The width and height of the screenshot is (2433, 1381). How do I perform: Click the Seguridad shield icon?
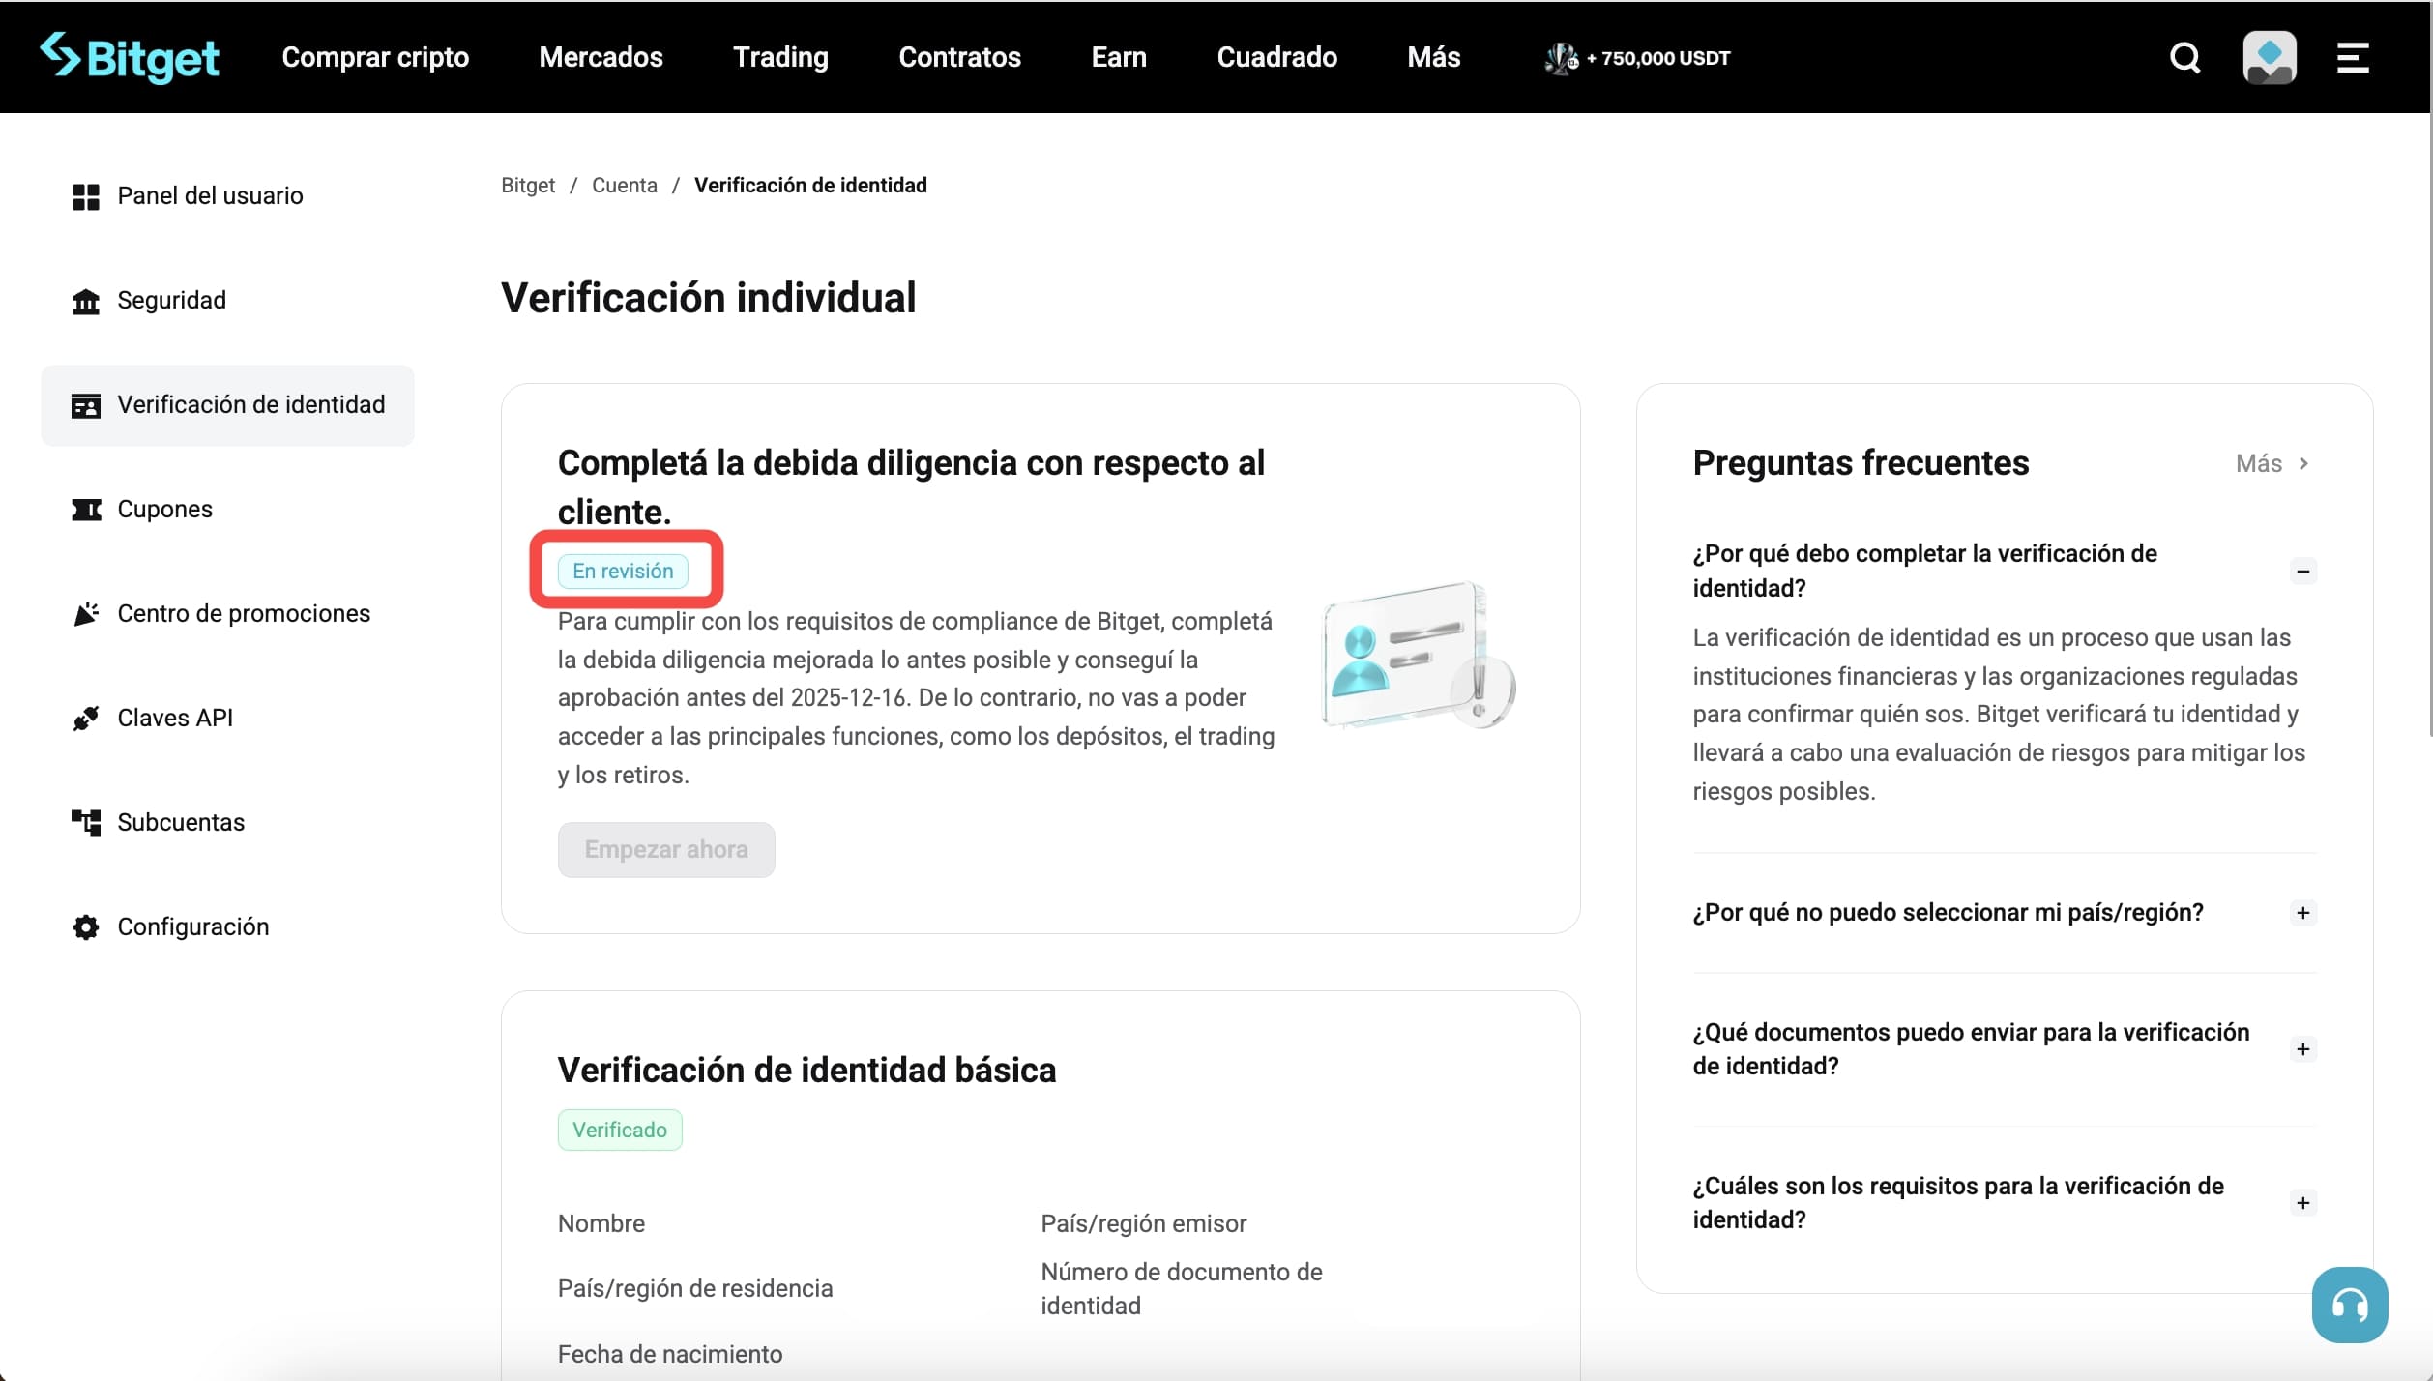tap(86, 301)
